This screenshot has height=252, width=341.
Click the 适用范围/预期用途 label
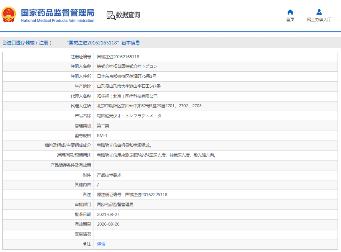tap(74, 155)
